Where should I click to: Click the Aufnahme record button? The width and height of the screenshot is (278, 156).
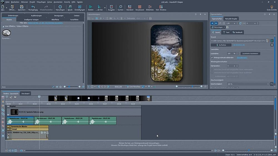click(x=221, y=45)
